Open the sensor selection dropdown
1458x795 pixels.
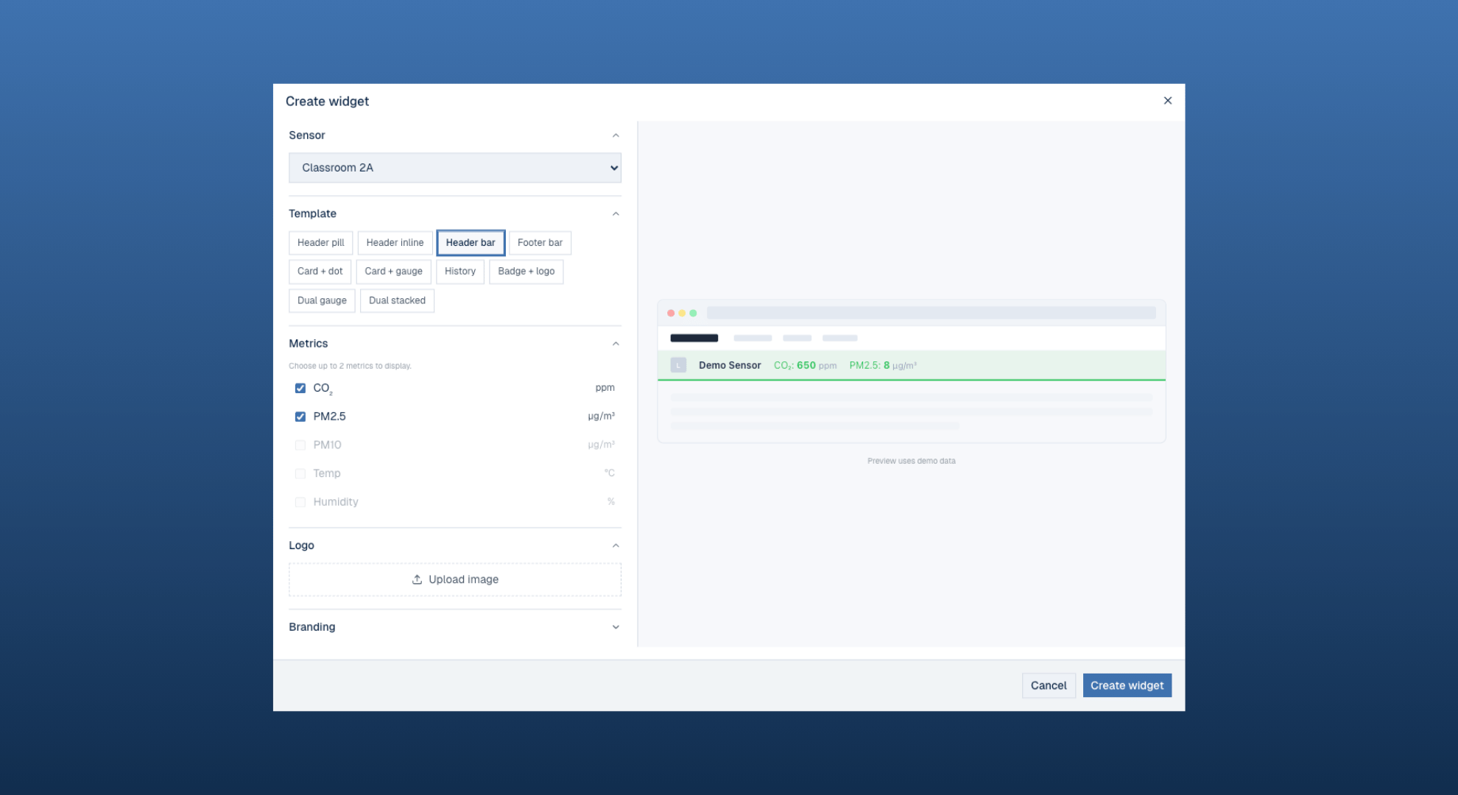454,168
